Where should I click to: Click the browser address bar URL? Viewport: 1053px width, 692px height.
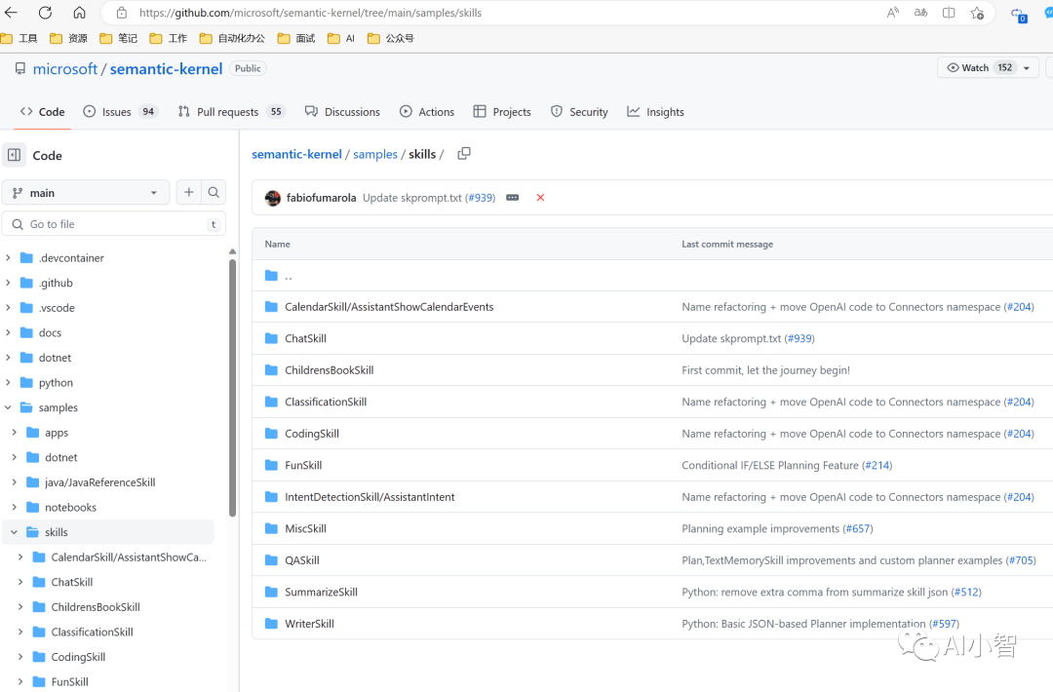310,13
